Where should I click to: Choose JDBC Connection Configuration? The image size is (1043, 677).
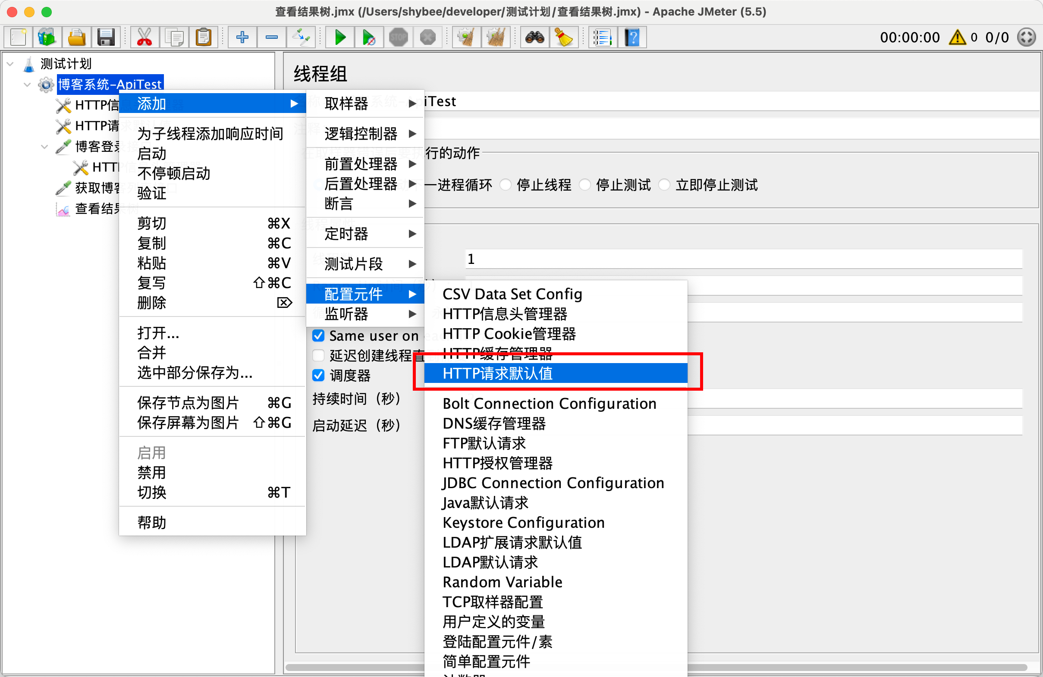(556, 483)
